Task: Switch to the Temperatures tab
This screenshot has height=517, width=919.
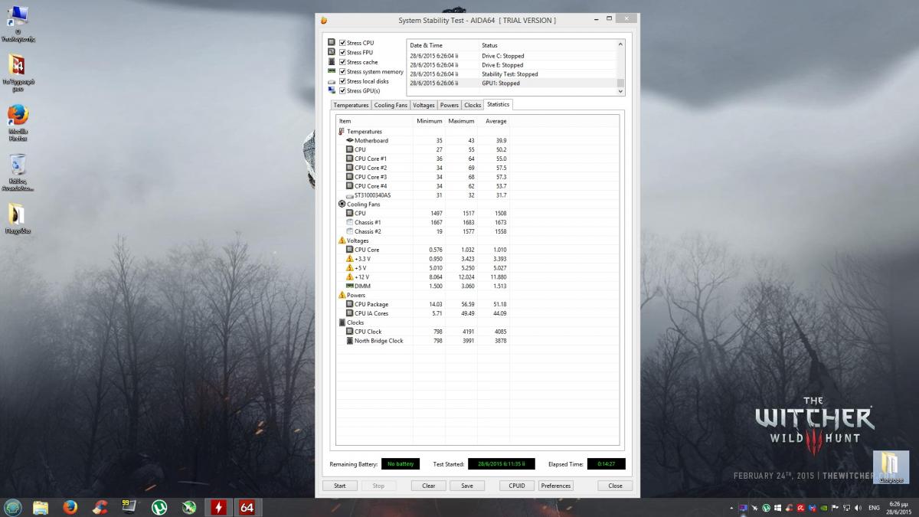Action: [x=351, y=105]
